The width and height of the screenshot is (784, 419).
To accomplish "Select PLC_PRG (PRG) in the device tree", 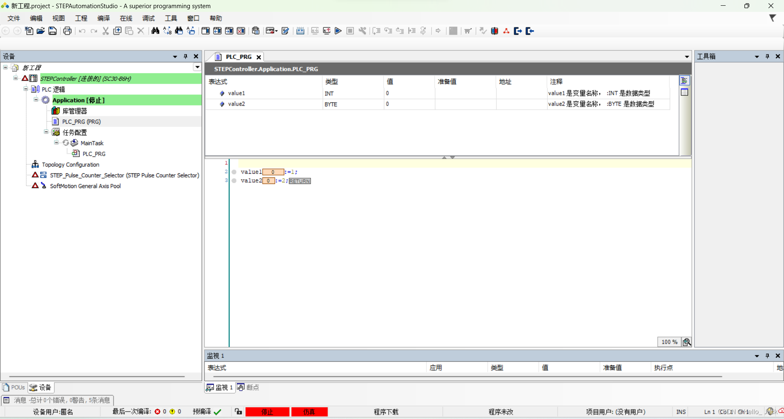I will [x=81, y=121].
